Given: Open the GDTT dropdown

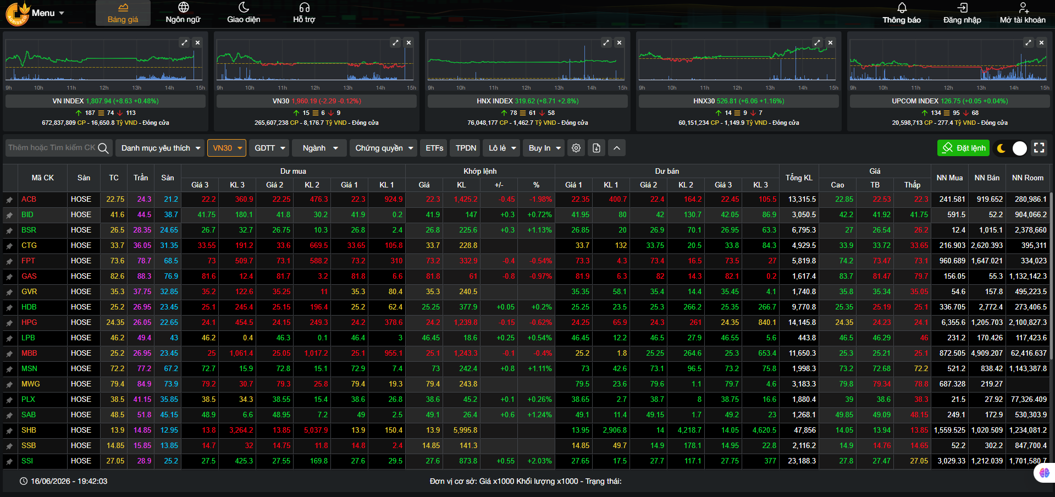Looking at the screenshot, I should 269,148.
